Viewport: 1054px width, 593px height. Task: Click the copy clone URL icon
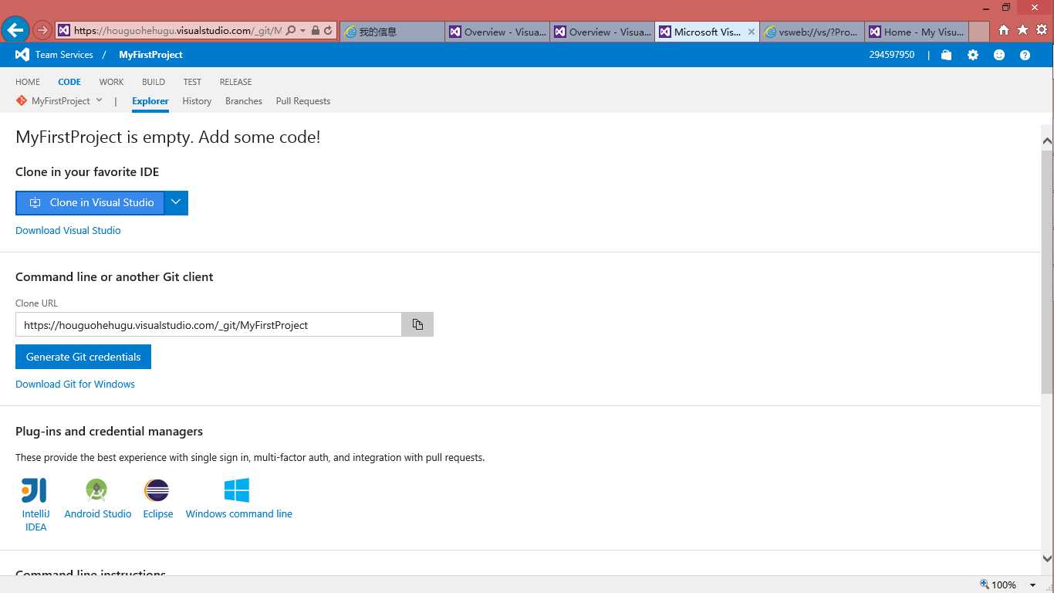[417, 324]
